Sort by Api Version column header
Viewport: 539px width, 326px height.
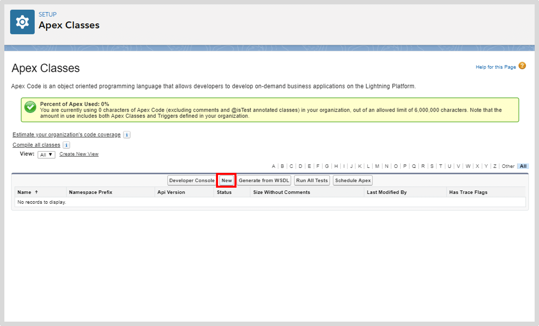tap(171, 192)
